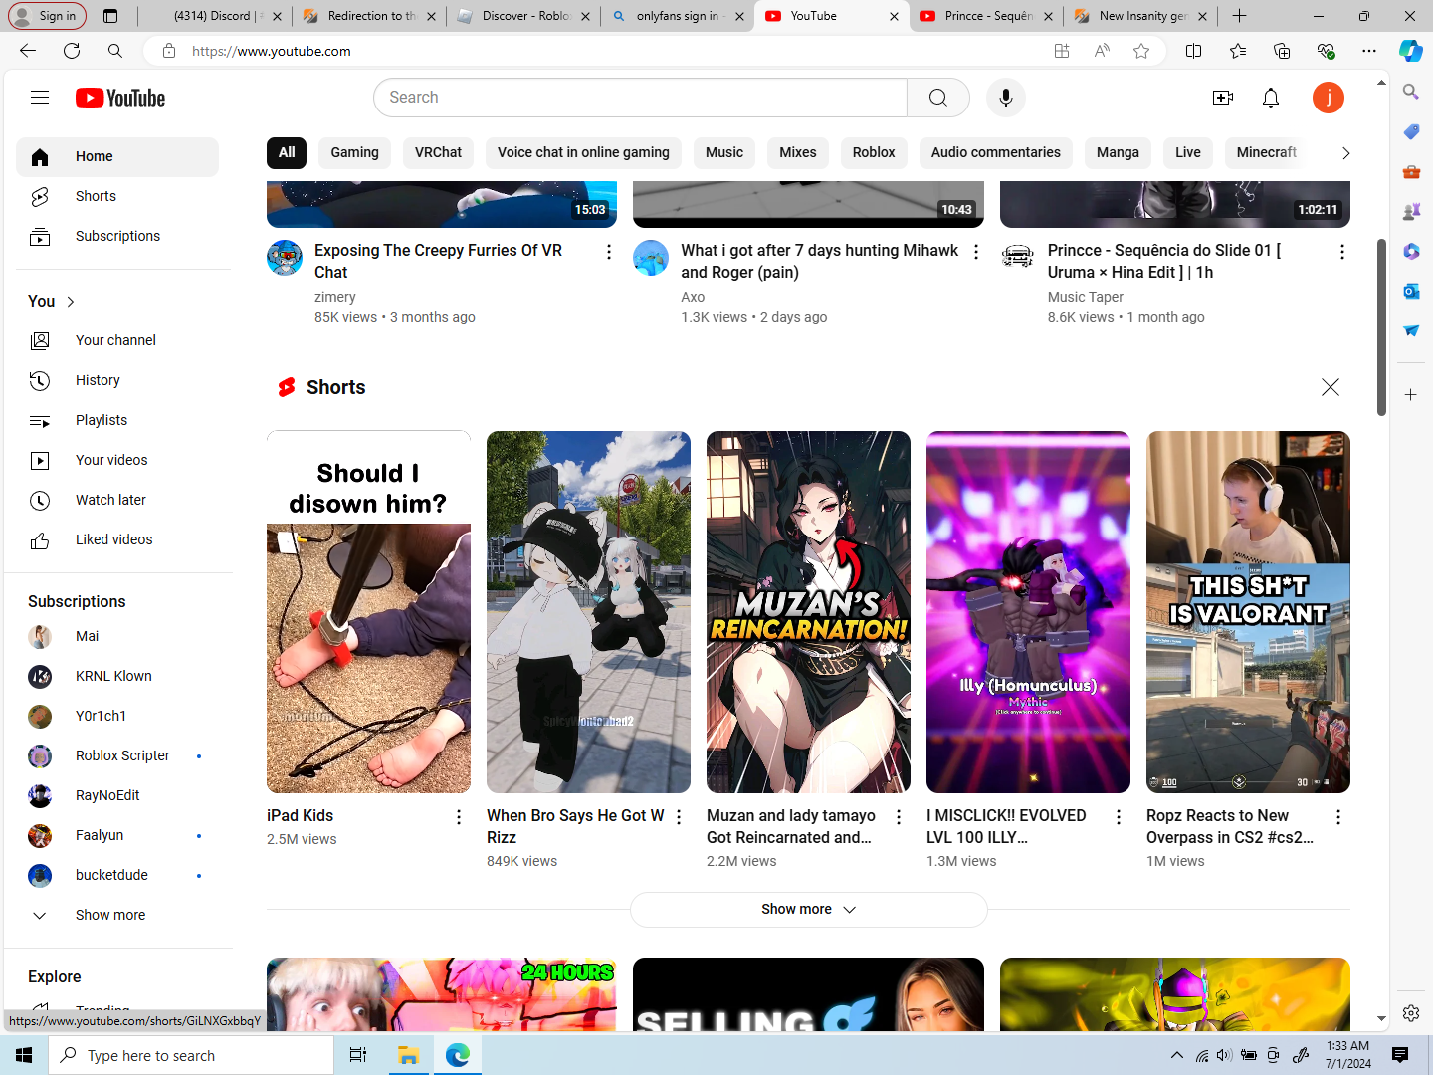Open the Illy Homunculus short thumbnail

coord(1028,612)
